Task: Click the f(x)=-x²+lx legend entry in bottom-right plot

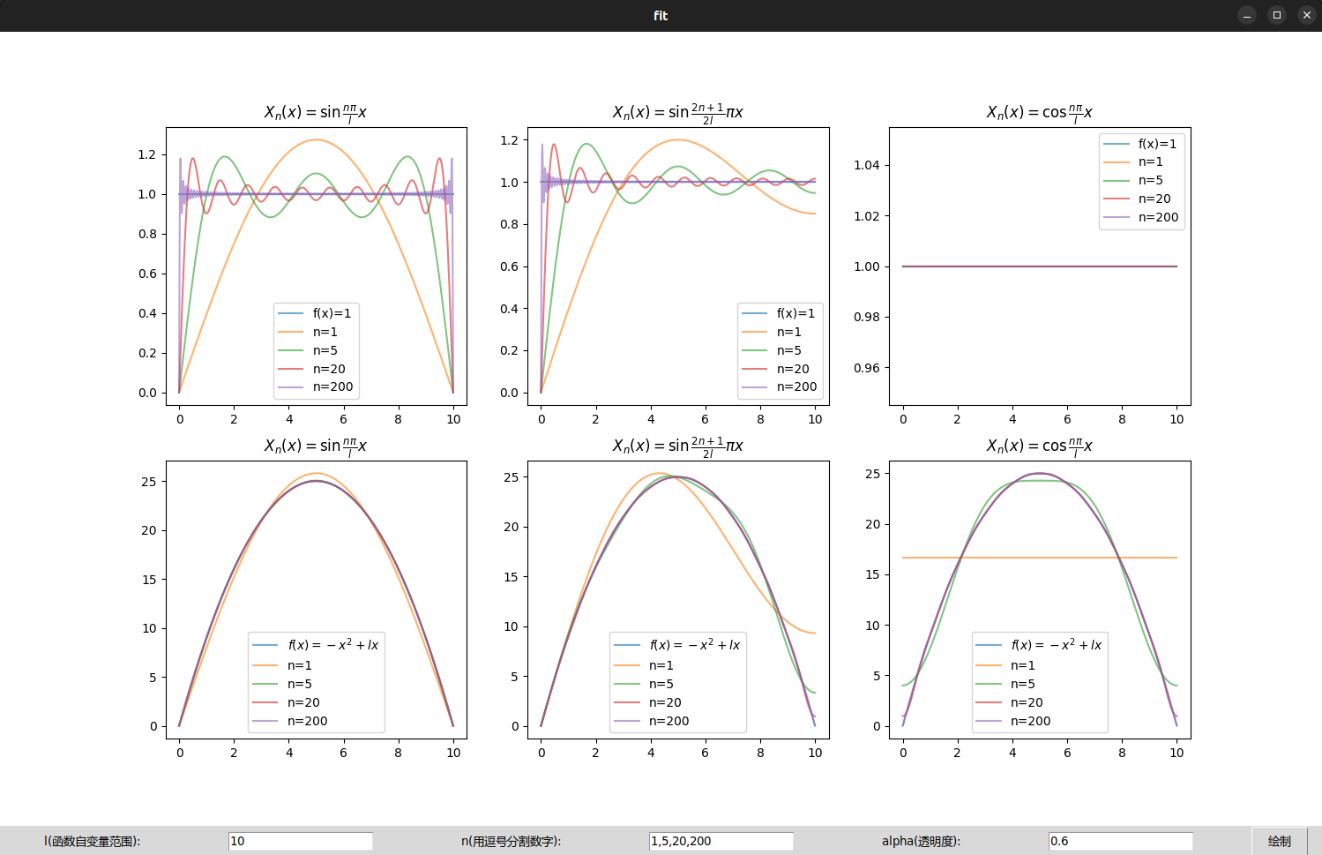Action: click(1039, 645)
